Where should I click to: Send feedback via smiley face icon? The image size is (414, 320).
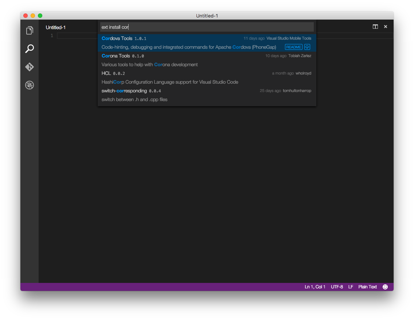pyautogui.click(x=385, y=287)
